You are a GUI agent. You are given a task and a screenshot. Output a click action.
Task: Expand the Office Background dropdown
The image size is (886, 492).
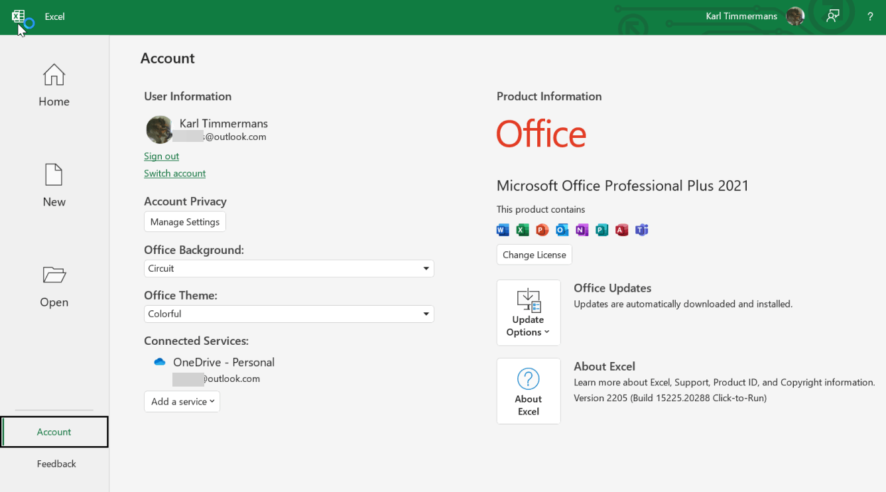tap(289, 269)
